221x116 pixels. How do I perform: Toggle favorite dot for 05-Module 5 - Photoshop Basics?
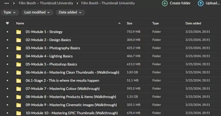7,64
